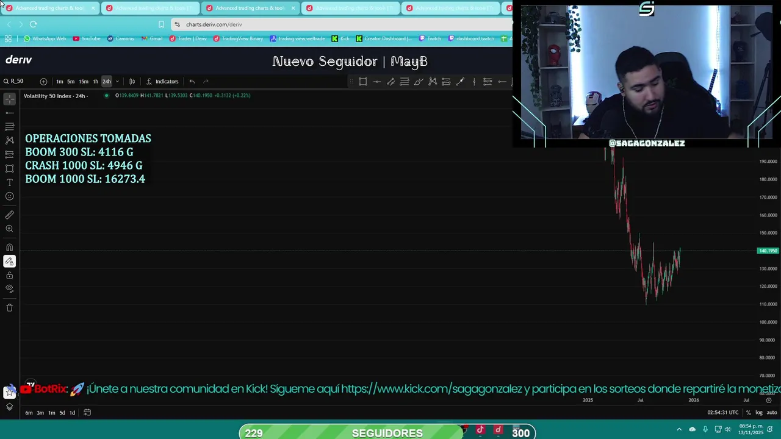
Task: Switch to 1h timeframe
Action: pos(95,81)
